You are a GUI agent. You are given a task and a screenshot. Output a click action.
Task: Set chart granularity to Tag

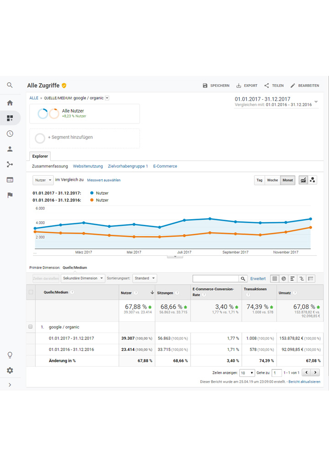(x=260, y=180)
